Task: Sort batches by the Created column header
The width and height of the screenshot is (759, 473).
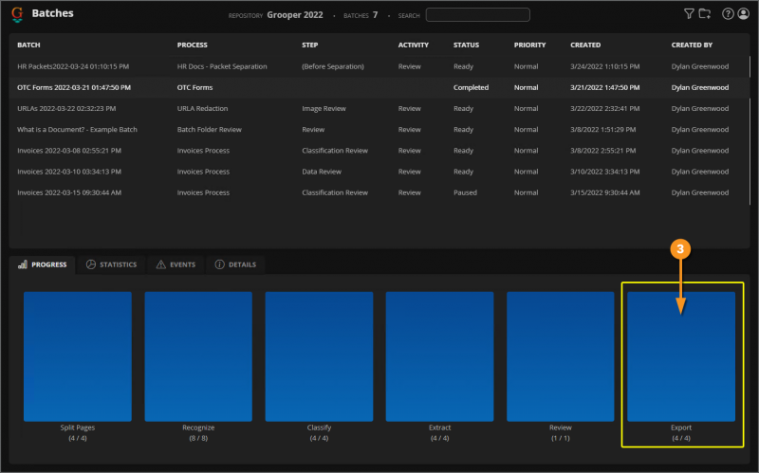Action: (x=585, y=45)
